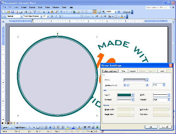Screen dimensions: 176x134
Task: Open the Zoom percentage dropdown
Action: coord(115,12)
